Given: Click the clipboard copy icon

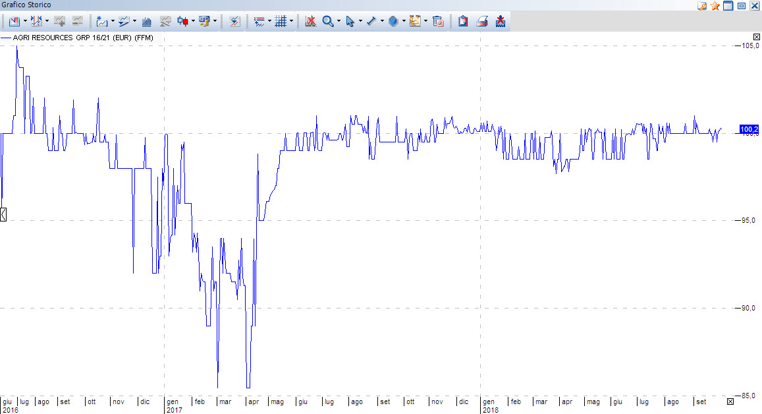Looking at the screenshot, I should 463,21.
